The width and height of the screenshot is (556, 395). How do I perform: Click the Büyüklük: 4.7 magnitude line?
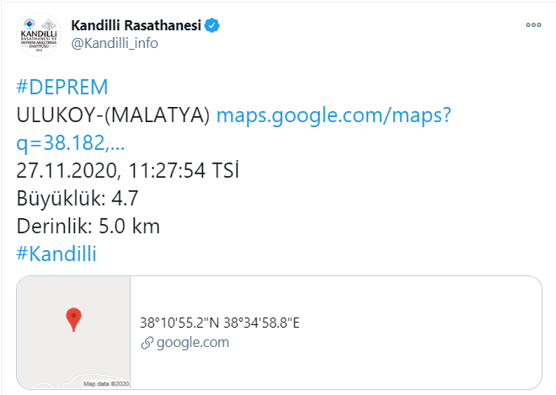[x=78, y=199]
